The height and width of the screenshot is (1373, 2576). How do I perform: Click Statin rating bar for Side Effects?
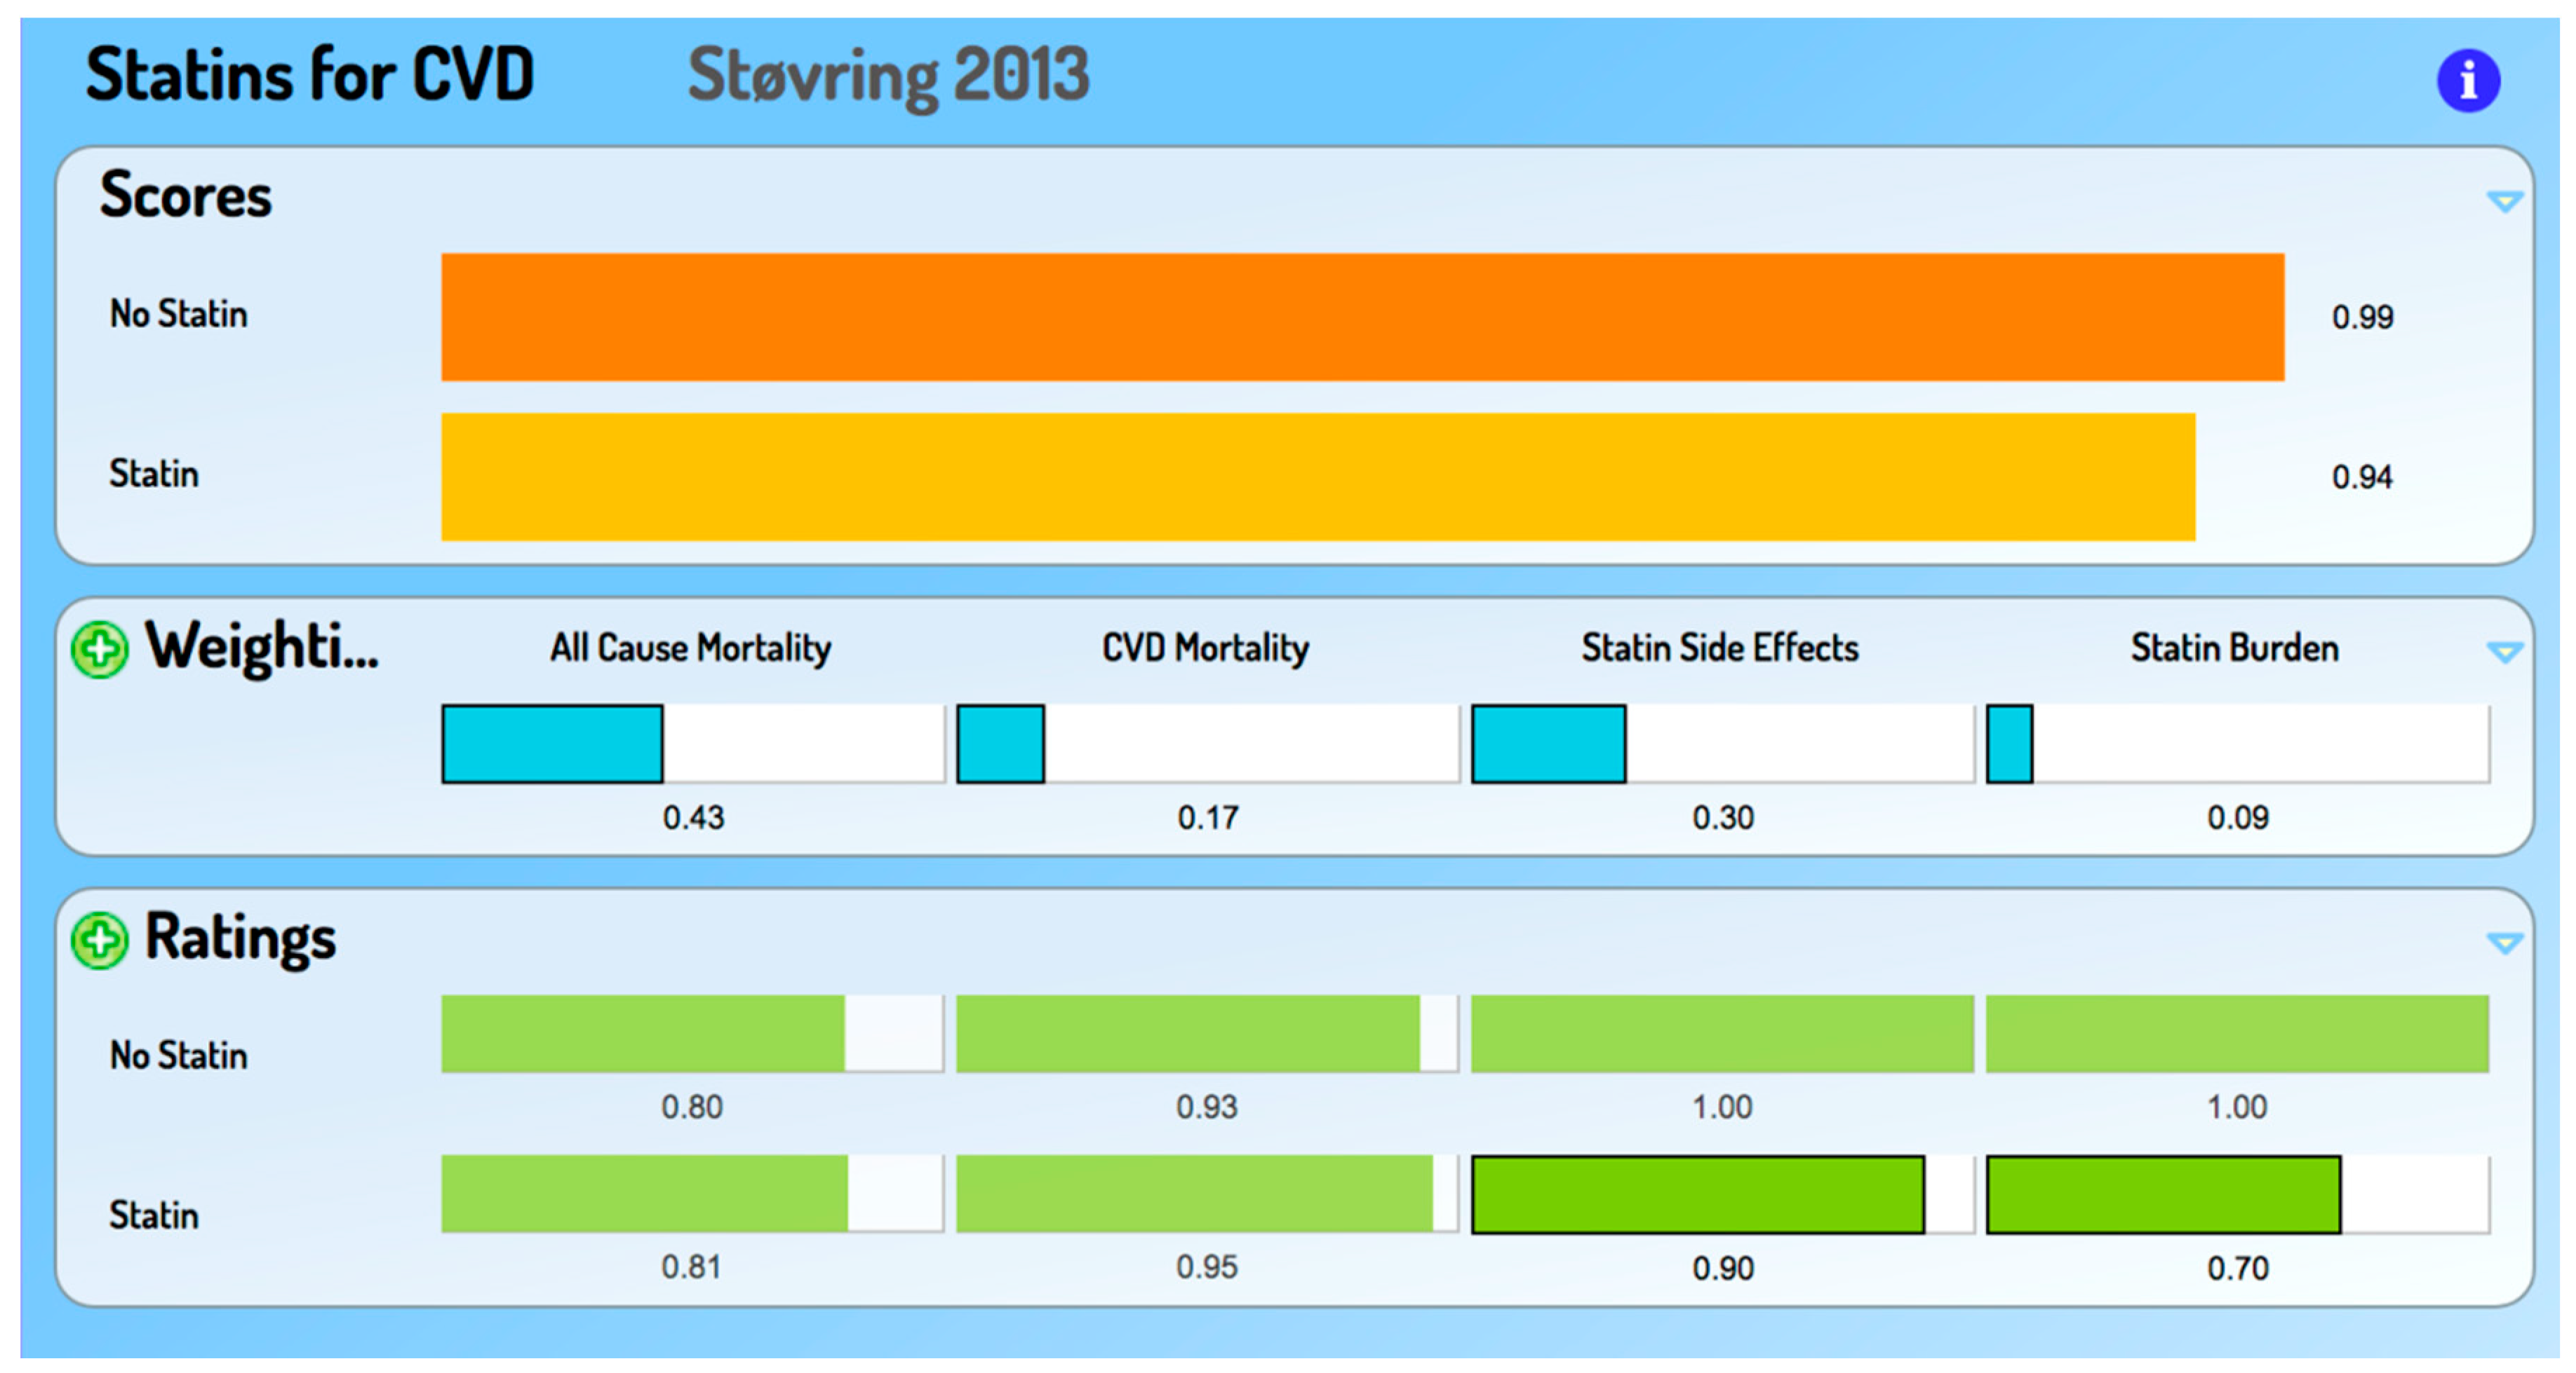(x=1698, y=1194)
